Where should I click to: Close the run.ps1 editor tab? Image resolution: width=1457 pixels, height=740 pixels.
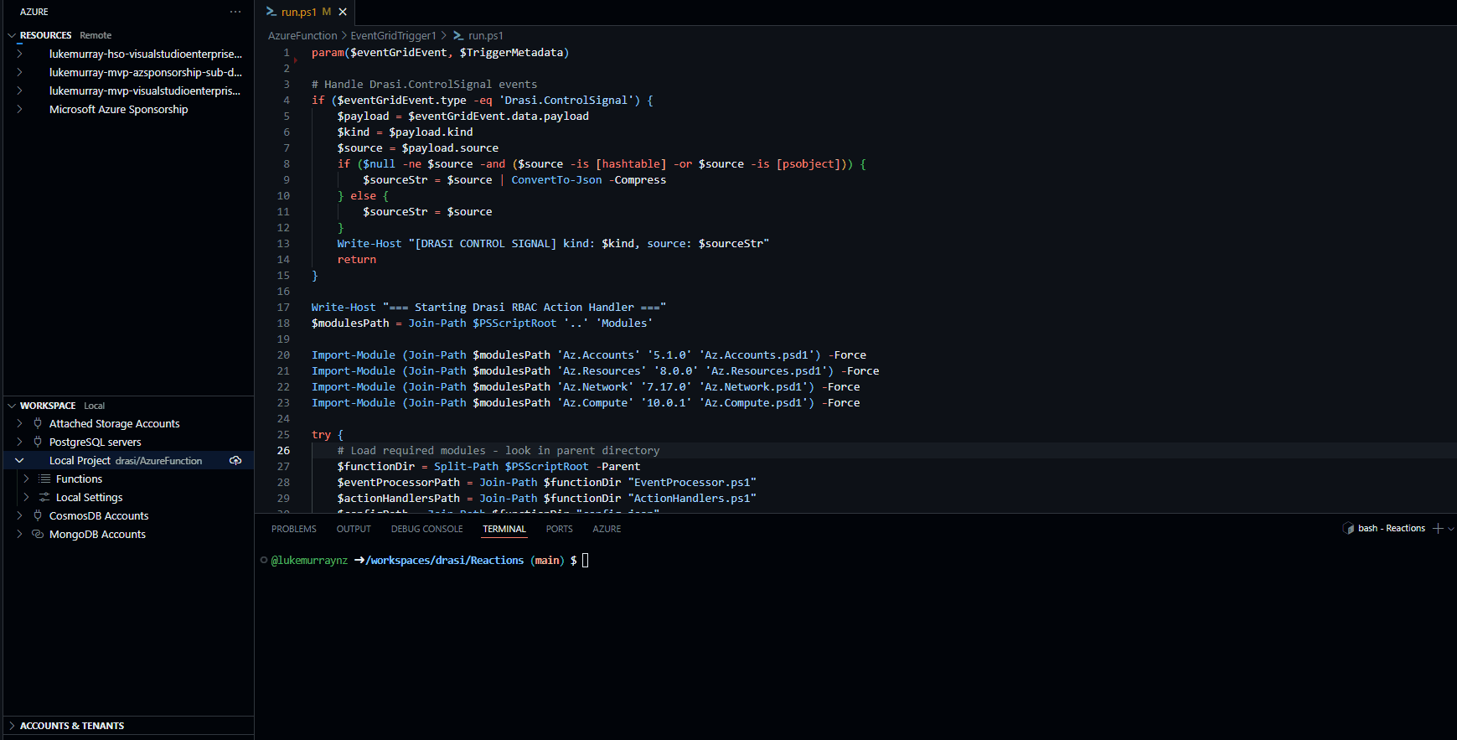click(343, 12)
